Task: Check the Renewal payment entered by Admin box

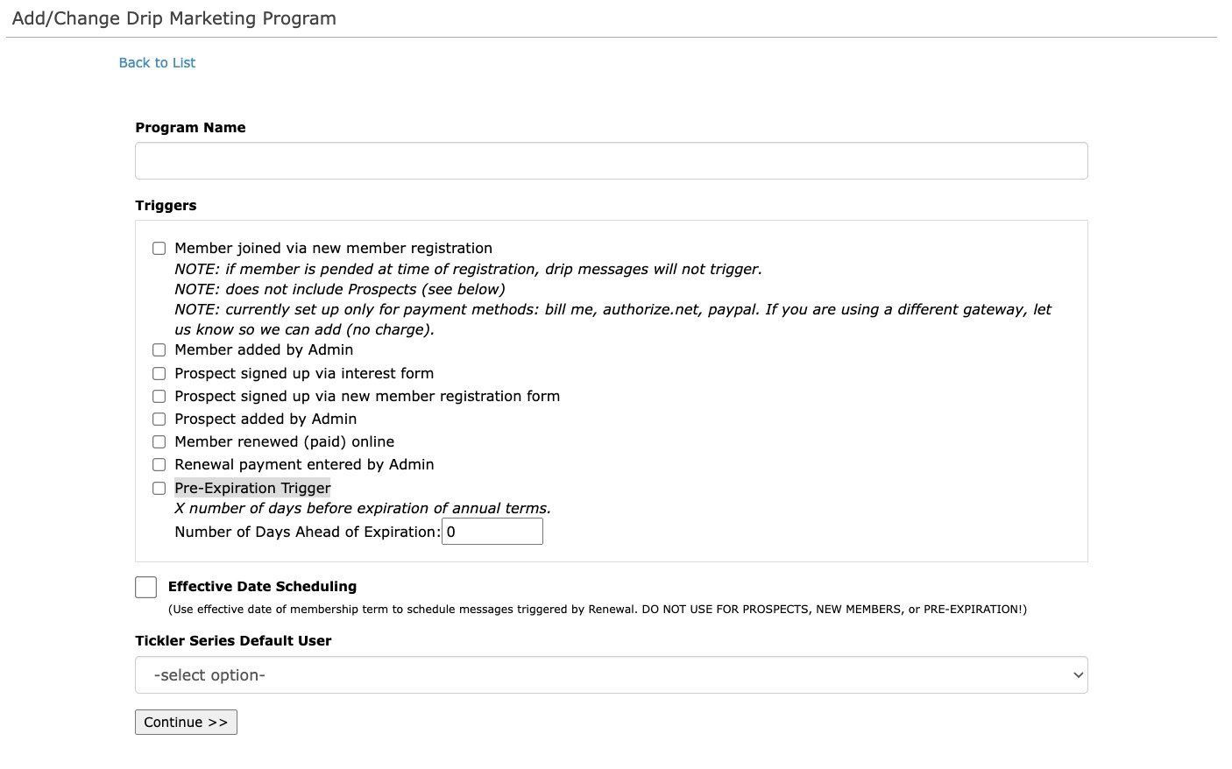Action: coord(159,464)
